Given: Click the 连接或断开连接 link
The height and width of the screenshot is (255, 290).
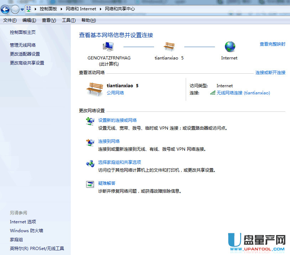Looking at the screenshot, I should click(270, 72).
